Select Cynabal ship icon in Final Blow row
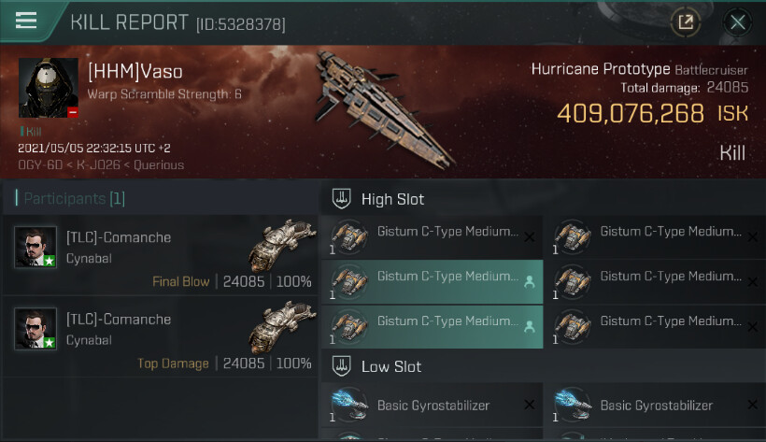Image resolution: width=766 pixels, height=442 pixels. 281,245
